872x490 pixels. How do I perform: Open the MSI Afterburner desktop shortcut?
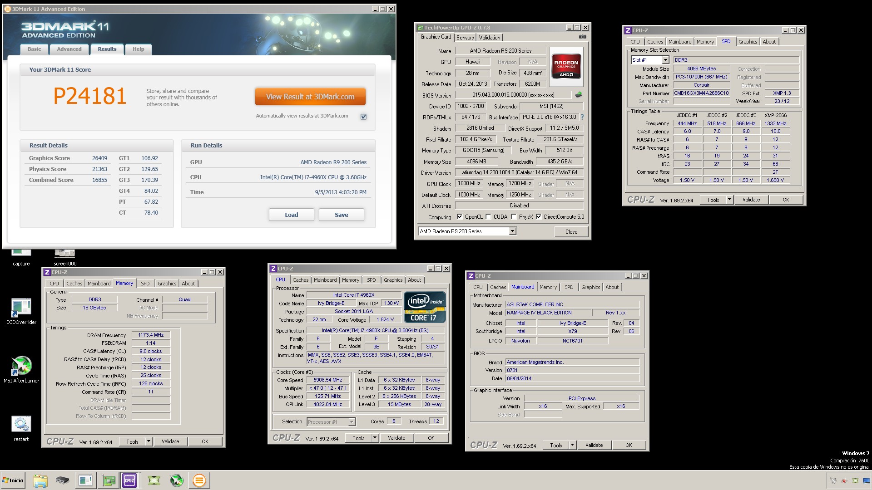tap(21, 370)
